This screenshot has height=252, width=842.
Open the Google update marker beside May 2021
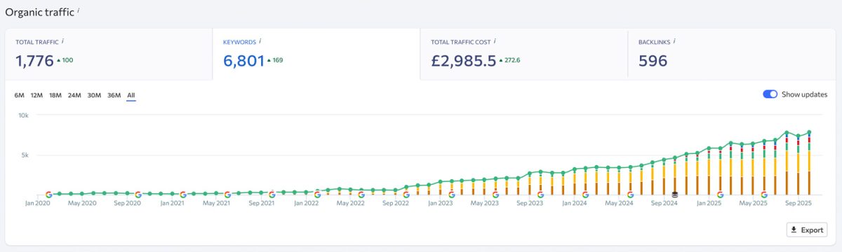(x=227, y=195)
